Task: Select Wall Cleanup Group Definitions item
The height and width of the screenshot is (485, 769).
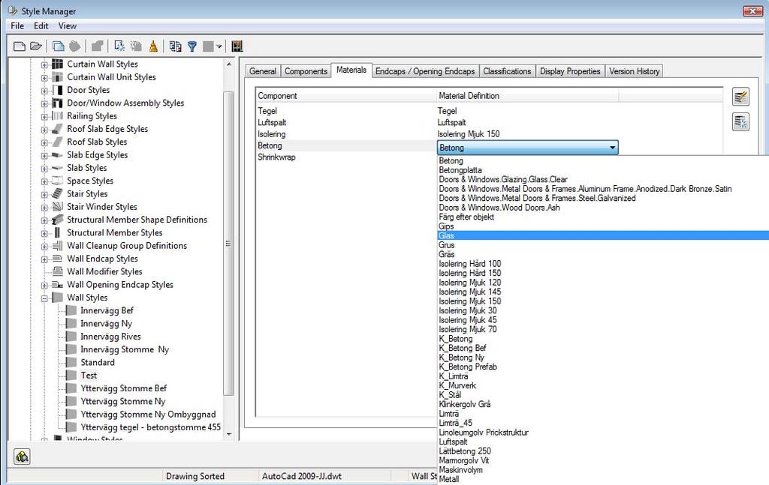Action: (127, 246)
